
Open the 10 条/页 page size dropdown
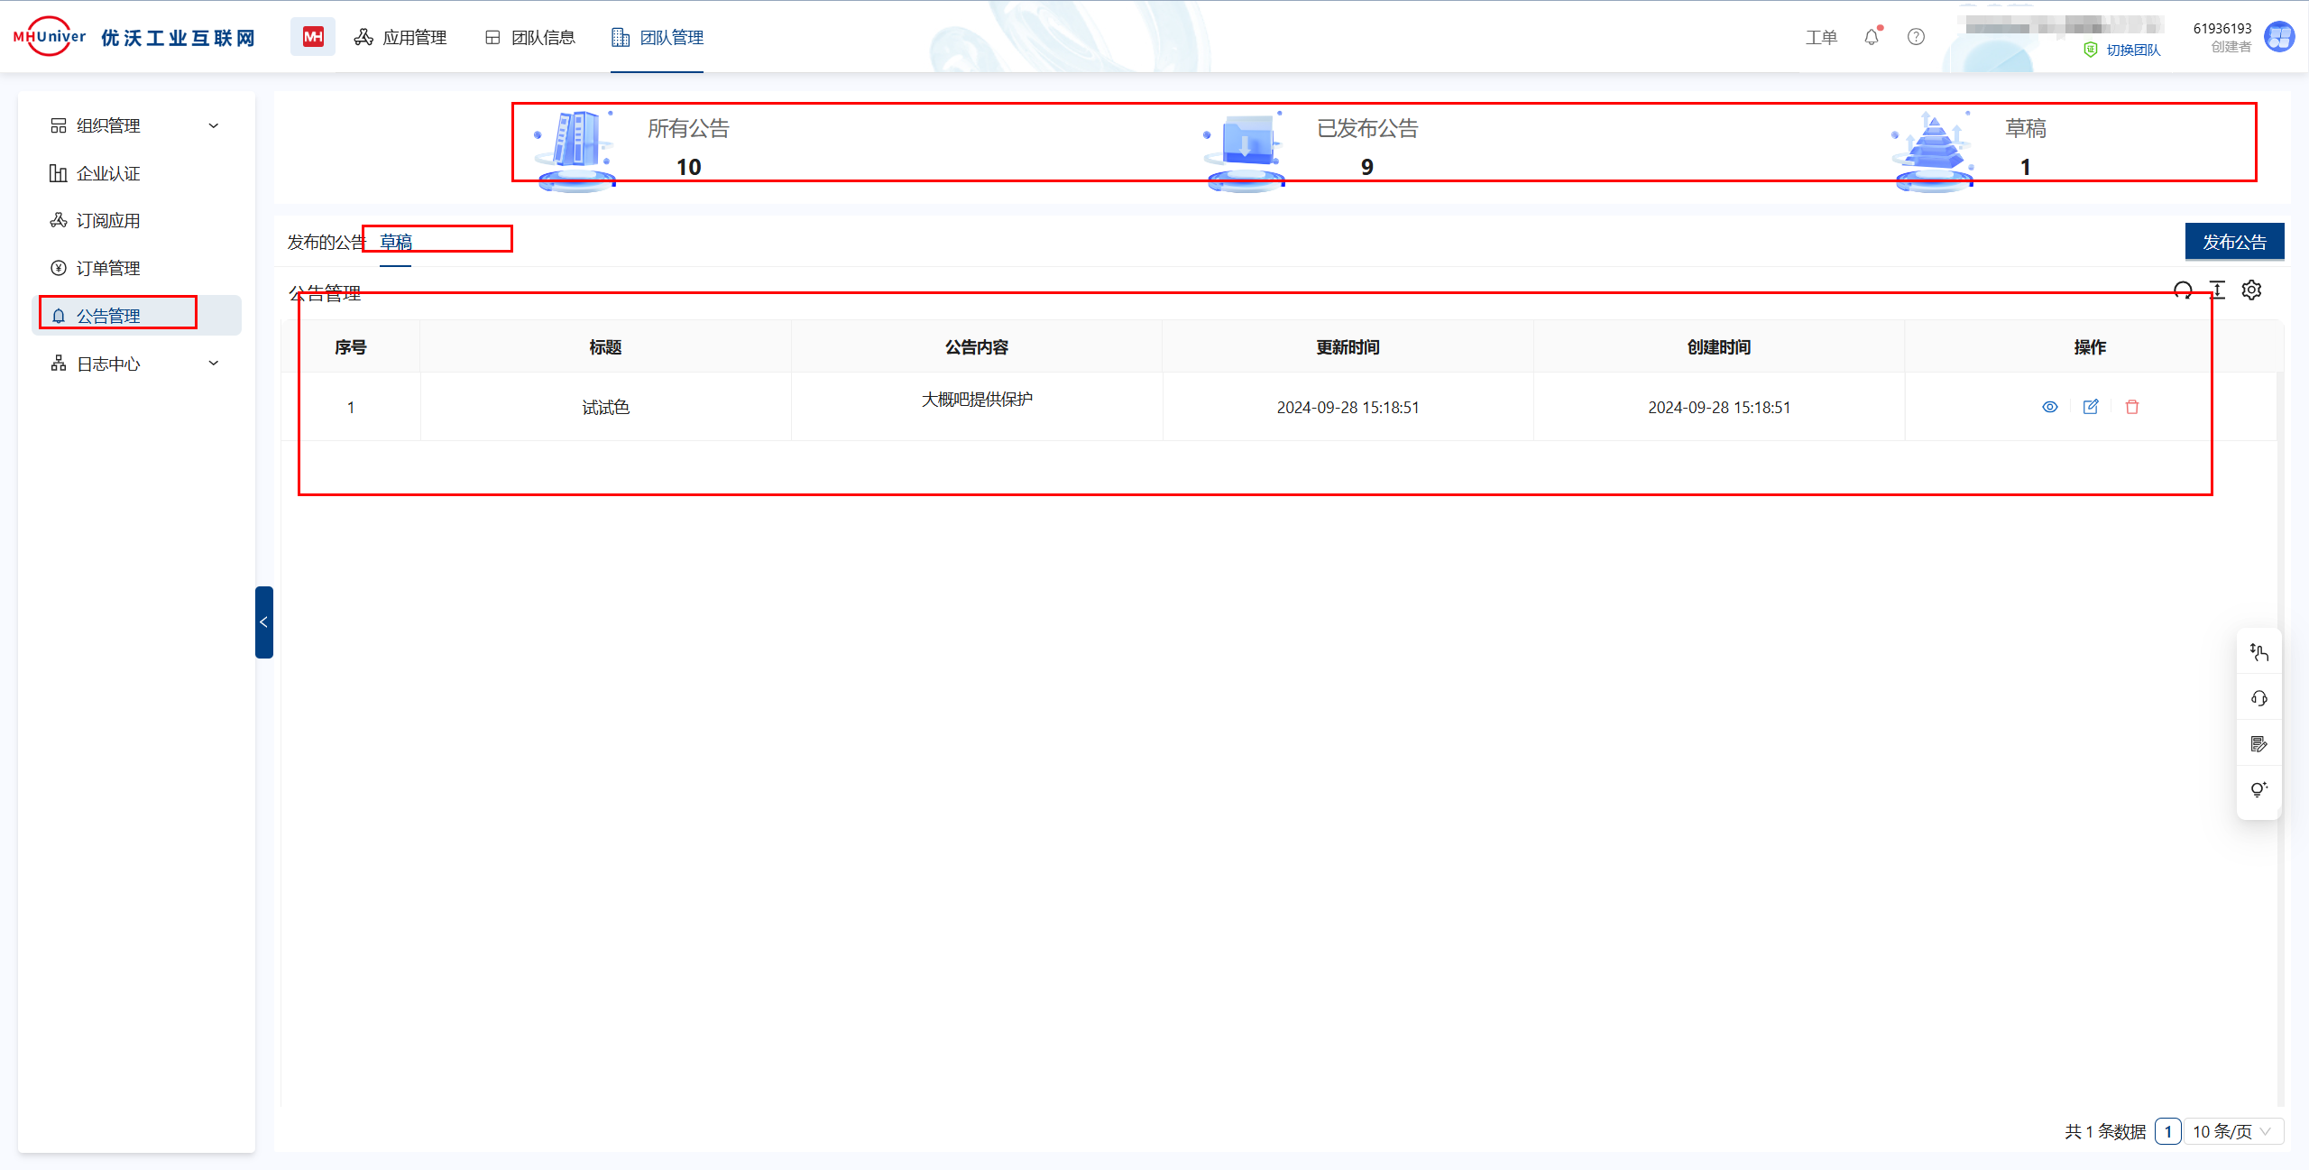point(2232,1131)
